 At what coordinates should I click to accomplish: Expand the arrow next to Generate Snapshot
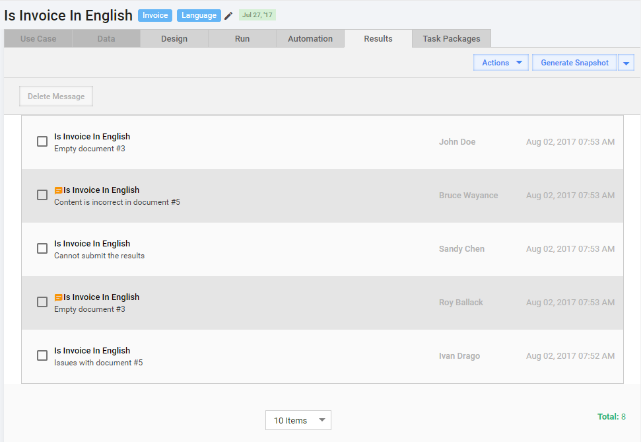(x=626, y=63)
